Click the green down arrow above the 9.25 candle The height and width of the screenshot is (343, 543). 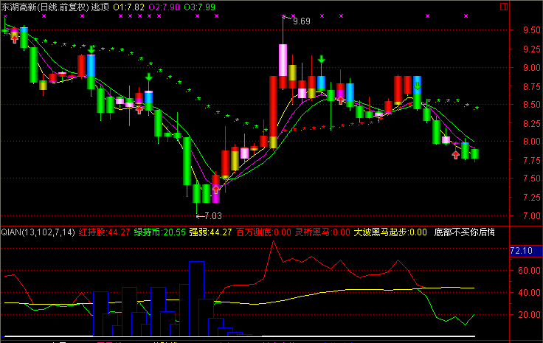coord(91,49)
